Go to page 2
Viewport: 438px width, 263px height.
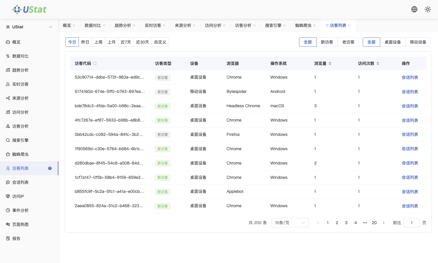337,223
